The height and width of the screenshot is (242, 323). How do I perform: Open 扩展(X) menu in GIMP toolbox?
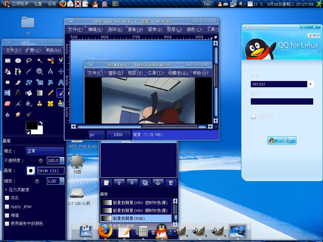click(33, 50)
